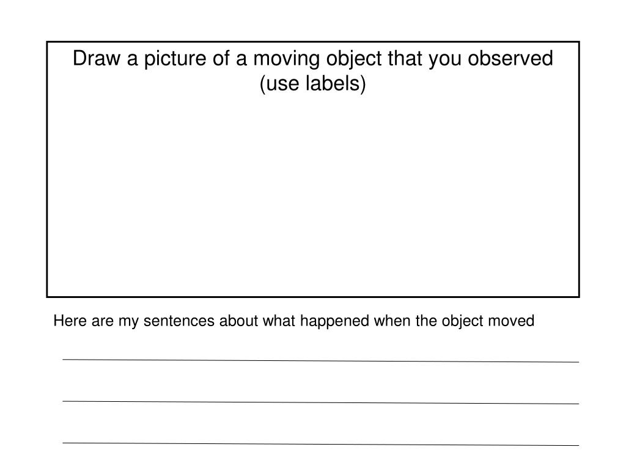
Task: Click the third blank writing line
Action: click(320, 443)
